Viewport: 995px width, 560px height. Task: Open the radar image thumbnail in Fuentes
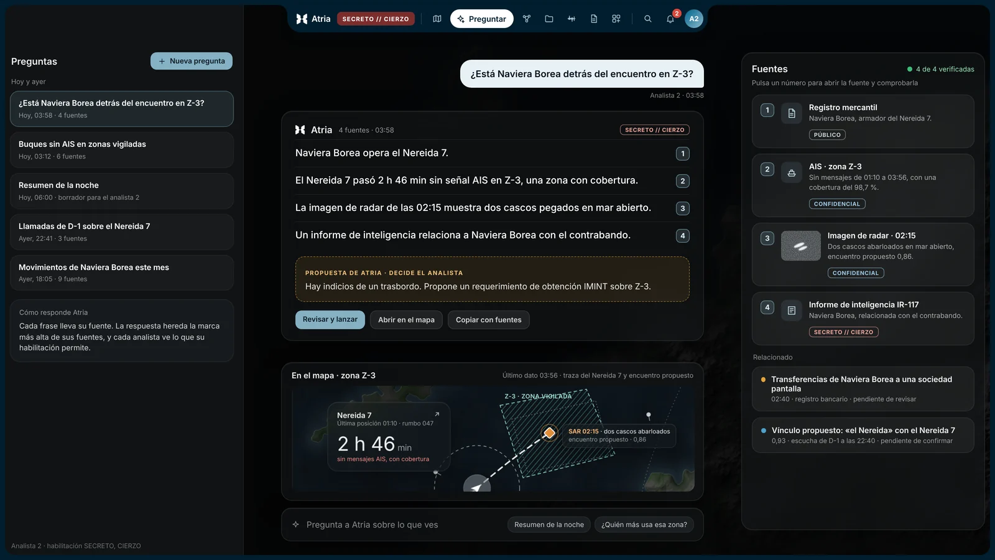(801, 246)
